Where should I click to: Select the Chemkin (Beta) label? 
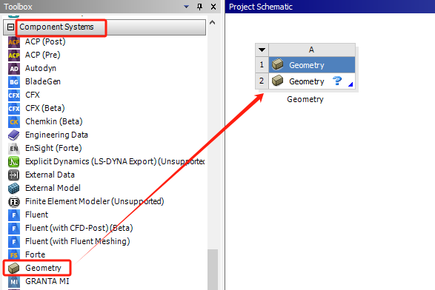(54, 121)
